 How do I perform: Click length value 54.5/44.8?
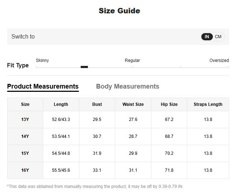[x=61, y=153]
